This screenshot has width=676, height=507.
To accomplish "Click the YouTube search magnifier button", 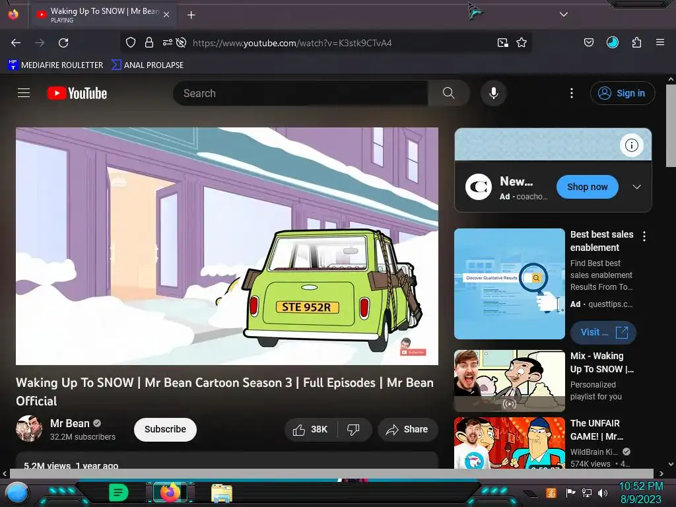I will (448, 93).
